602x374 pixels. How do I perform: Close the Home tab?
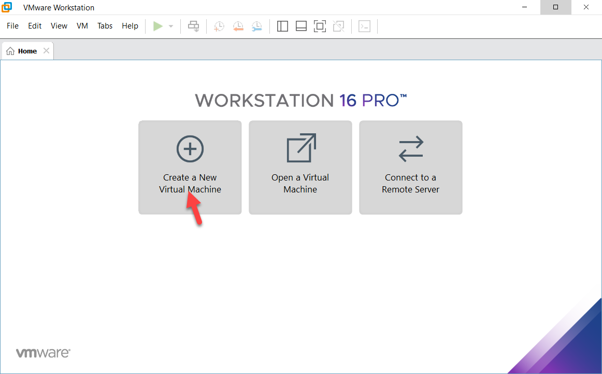(47, 51)
